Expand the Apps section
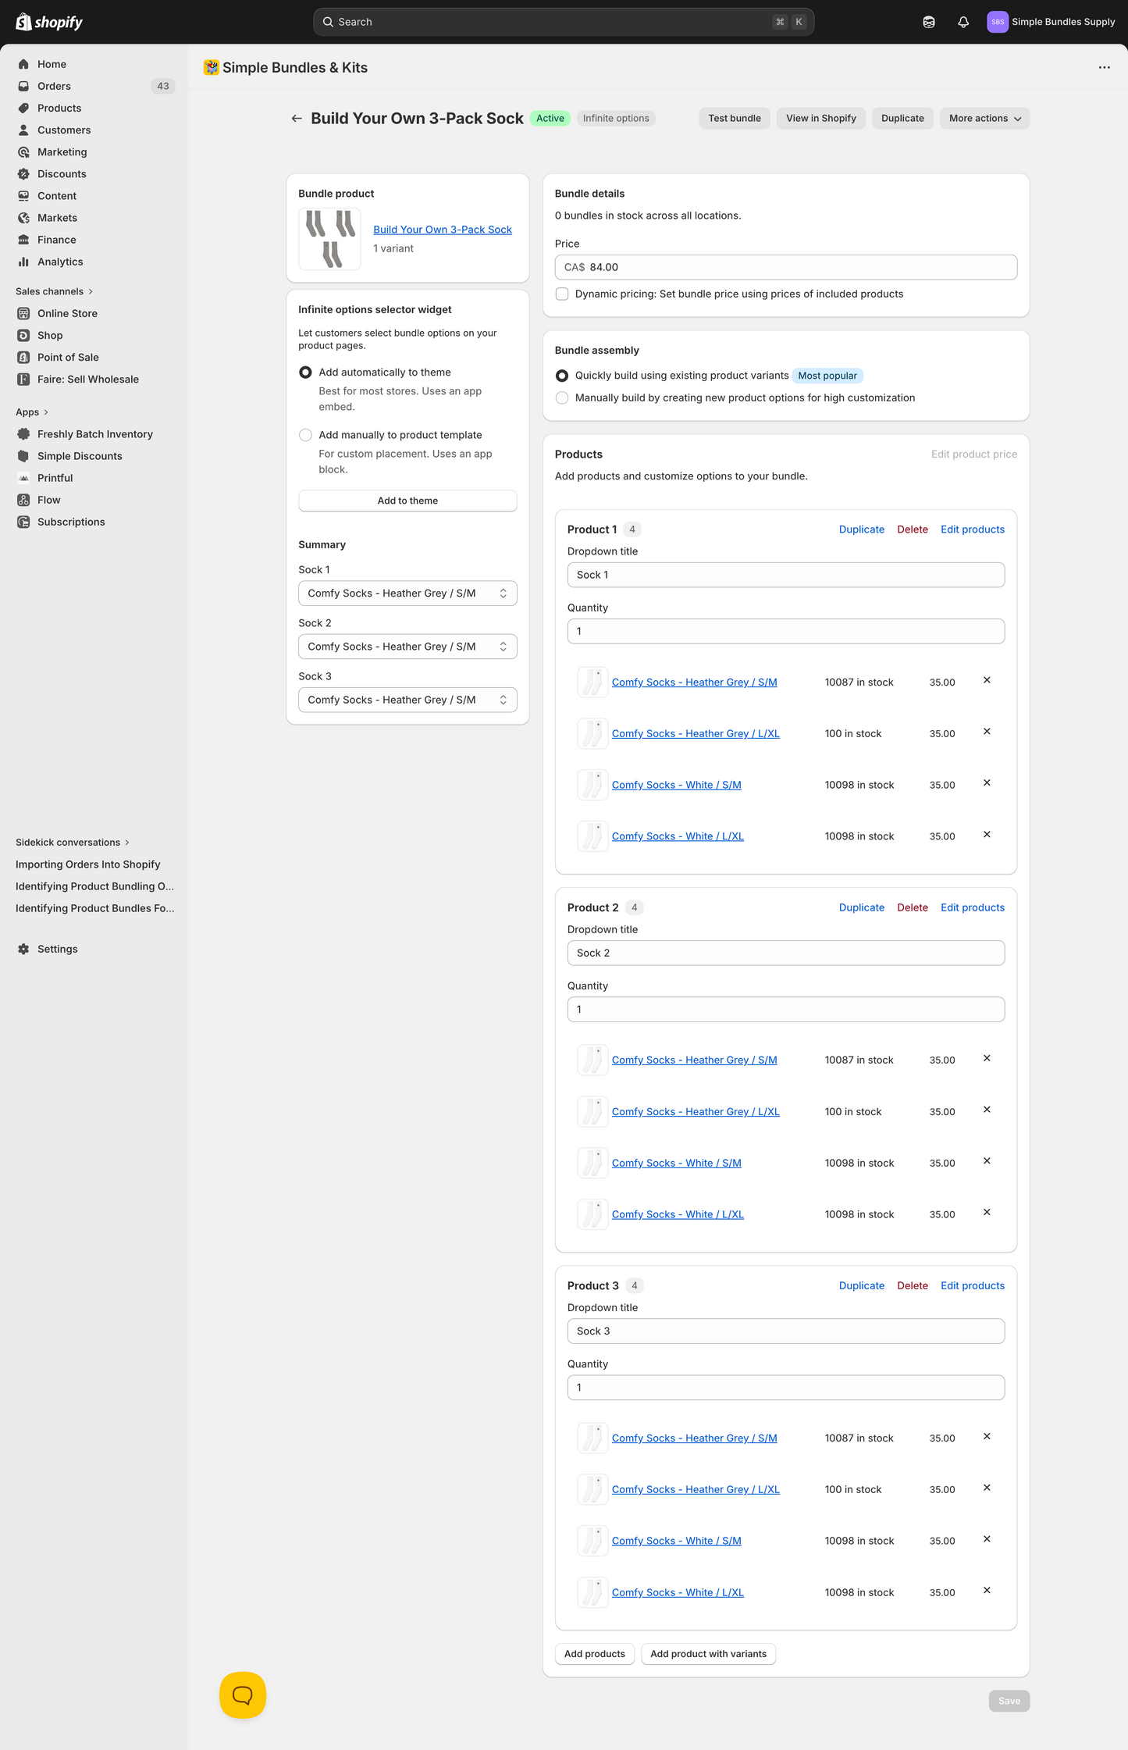Viewport: 1128px width, 1750px height. click(x=32, y=412)
